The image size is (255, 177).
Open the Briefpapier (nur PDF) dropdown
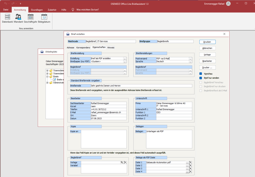click(125, 62)
